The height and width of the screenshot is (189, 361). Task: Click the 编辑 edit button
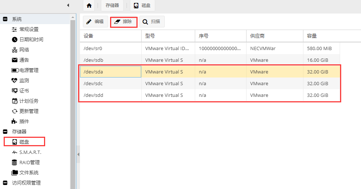pos(95,22)
